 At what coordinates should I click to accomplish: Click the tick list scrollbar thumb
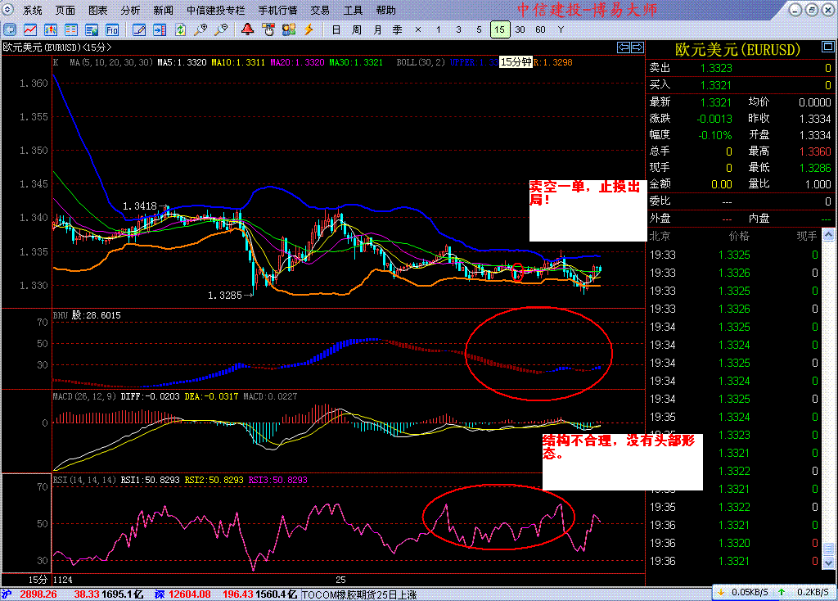pos(828,549)
